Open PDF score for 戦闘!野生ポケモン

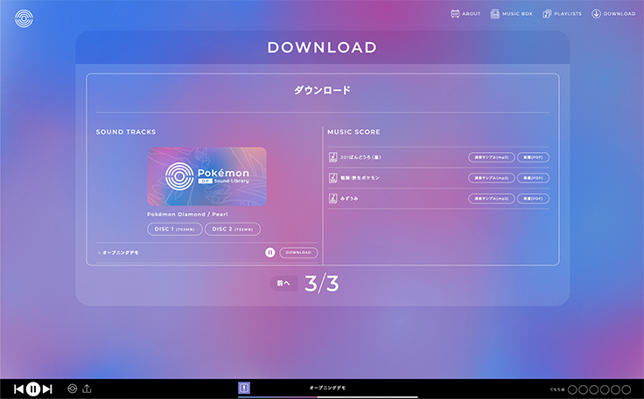[x=533, y=178]
